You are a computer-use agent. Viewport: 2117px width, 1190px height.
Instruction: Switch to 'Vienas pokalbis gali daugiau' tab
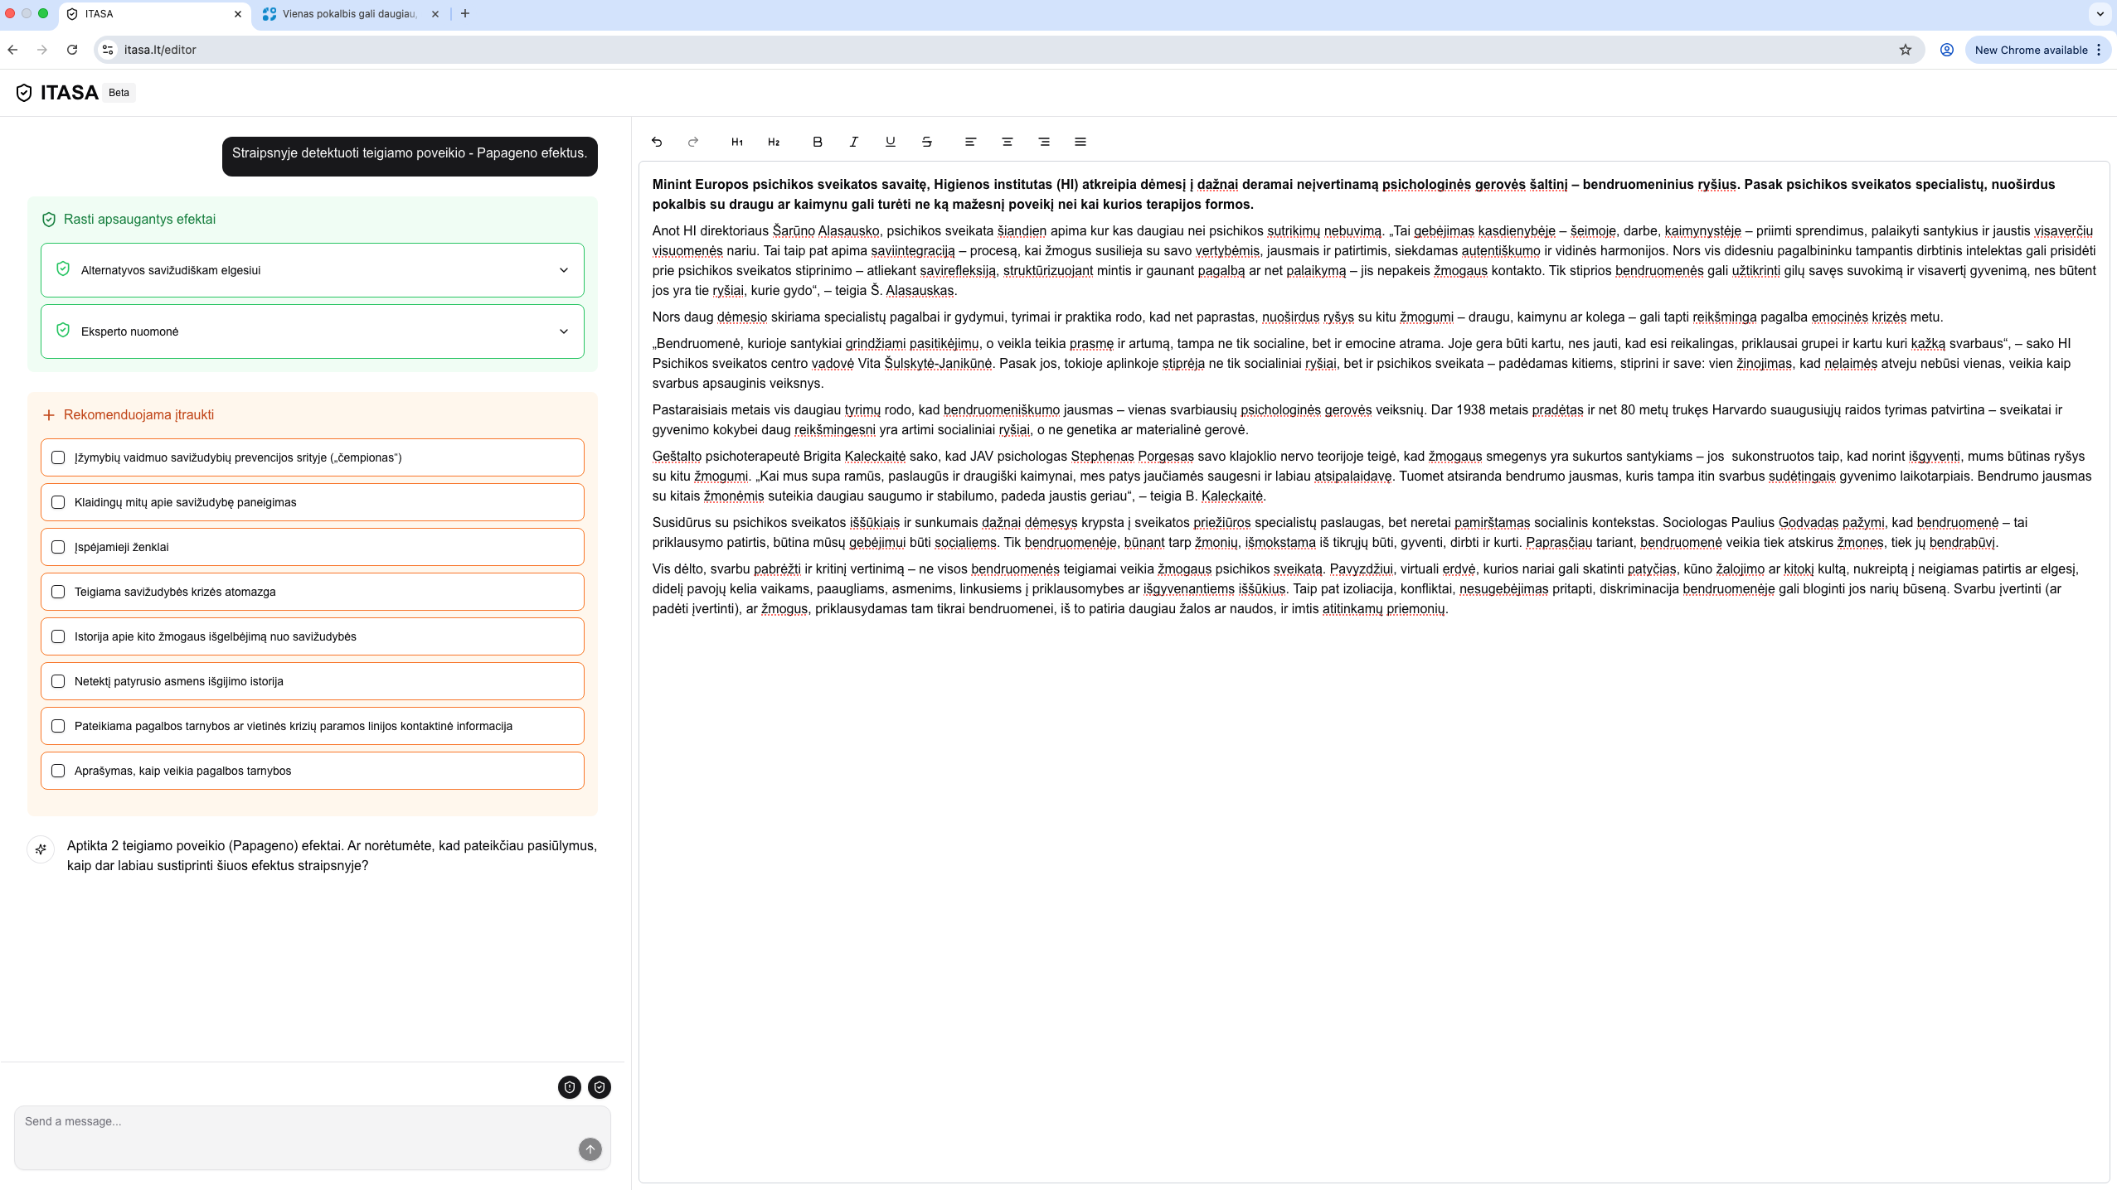coord(349,14)
